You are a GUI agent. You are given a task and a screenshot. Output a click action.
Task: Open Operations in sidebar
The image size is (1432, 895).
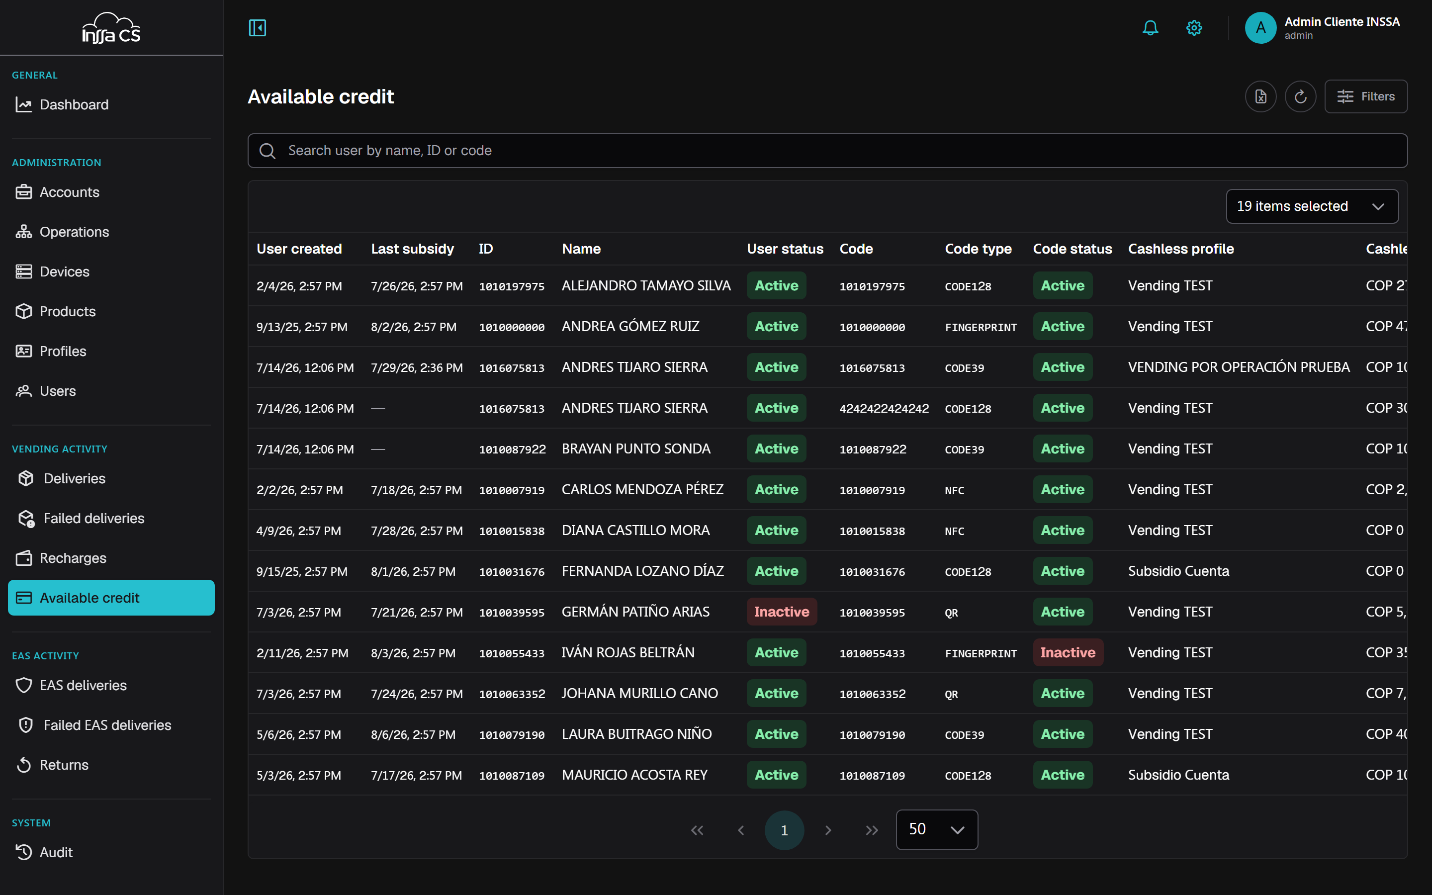point(111,232)
